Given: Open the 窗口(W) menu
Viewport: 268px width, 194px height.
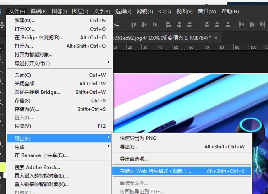Looking at the screenshot, I should click(207, 12).
